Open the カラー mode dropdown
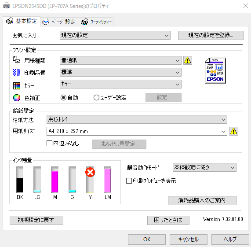This screenshot has width=251, height=247. [x=120, y=84]
